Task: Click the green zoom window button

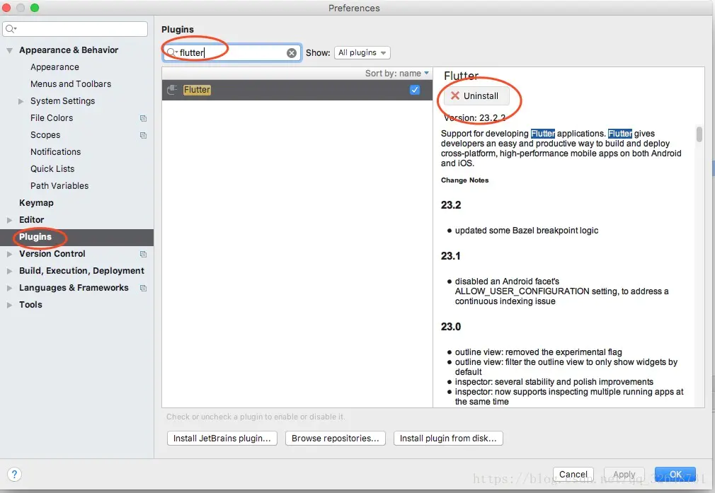Action: point(35,8)
